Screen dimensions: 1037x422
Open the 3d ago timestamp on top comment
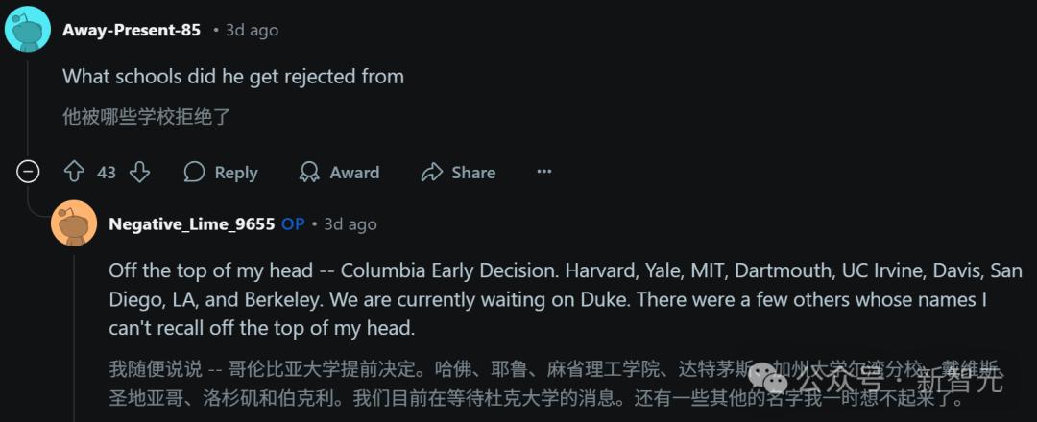(252, 31)
